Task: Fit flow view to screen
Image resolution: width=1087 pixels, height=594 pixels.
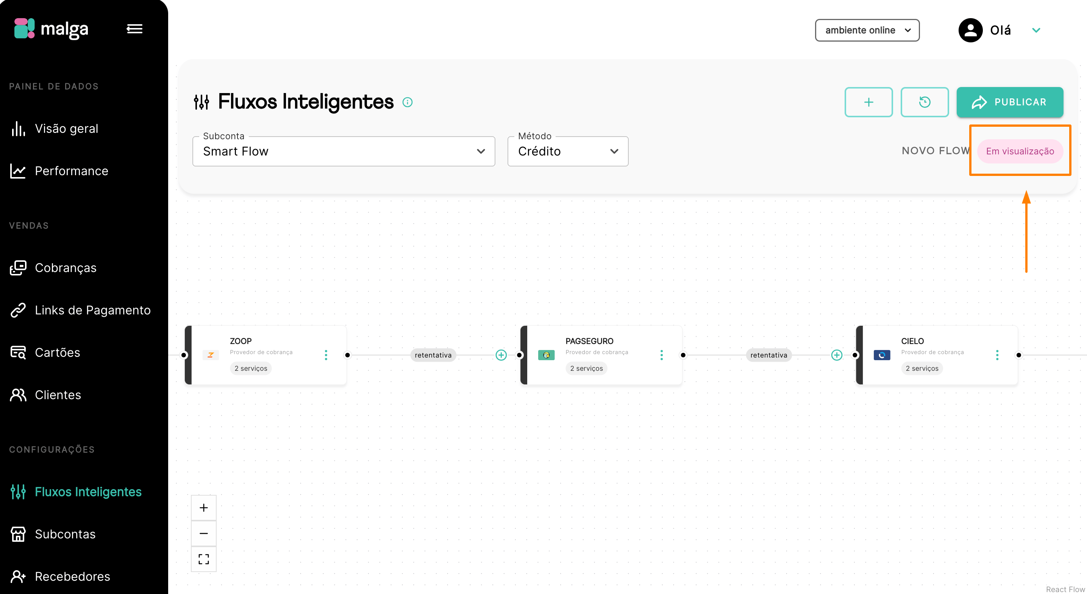Action: (x=204, y=559)
